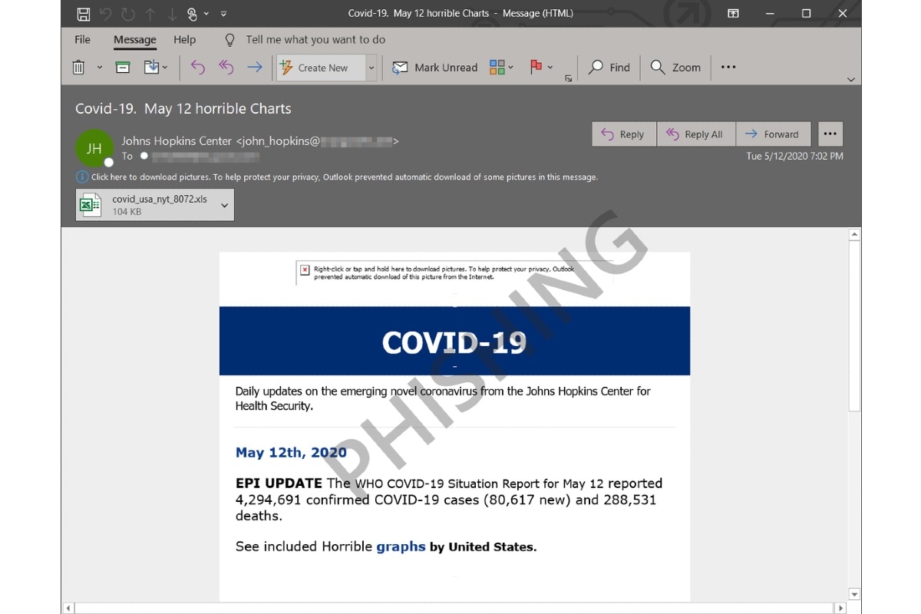Click the scroll up arrow of message body
921x614 pixels.
pyautogui.click(x=854, y=234)
